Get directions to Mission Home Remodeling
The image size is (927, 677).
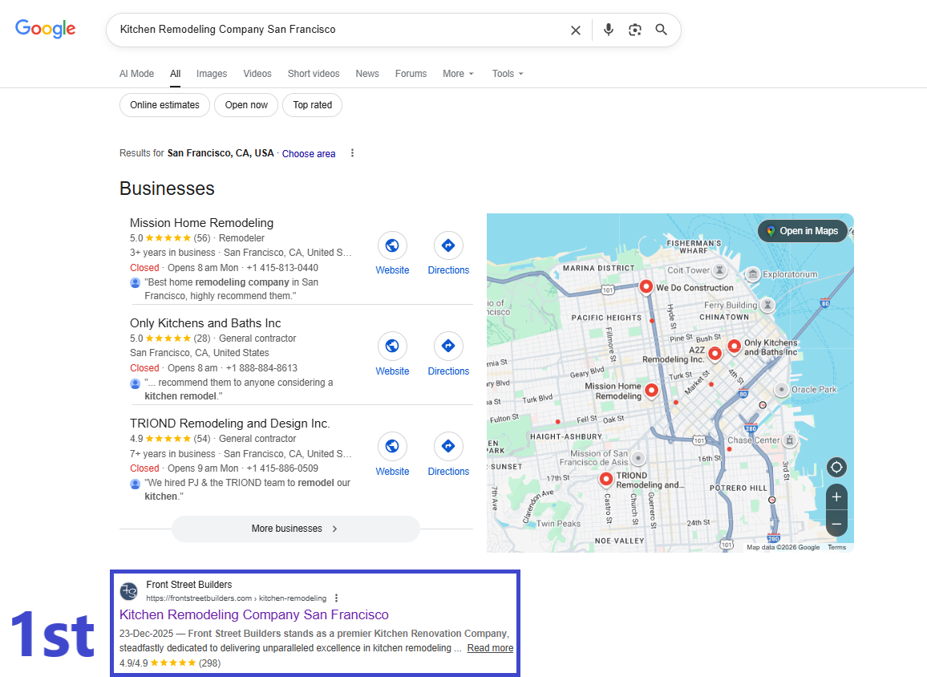click(x=449, y=245)
